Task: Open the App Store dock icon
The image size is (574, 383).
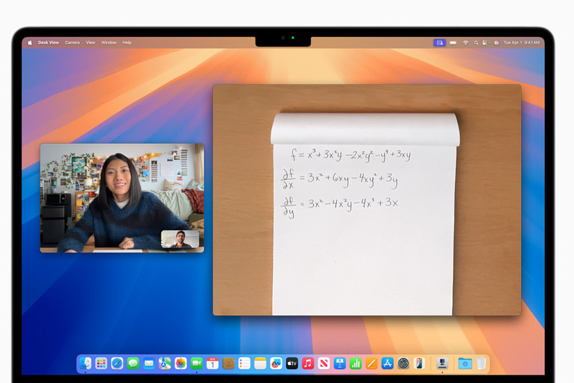Action: click(x=388, y=364)
